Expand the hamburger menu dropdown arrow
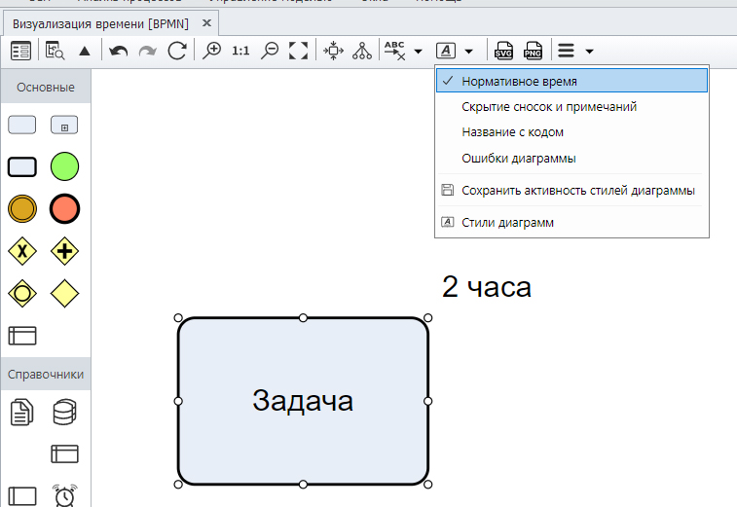Image resolution: width=737 pixels, height=507 pixels. click(589, 50)
